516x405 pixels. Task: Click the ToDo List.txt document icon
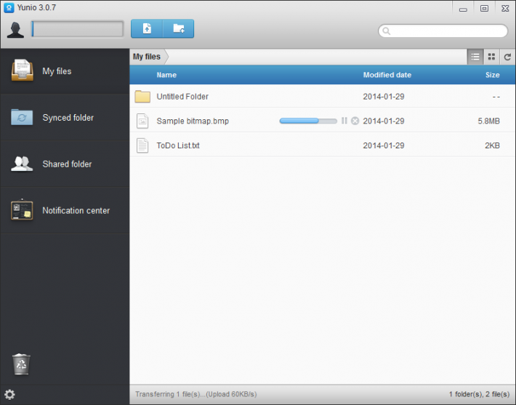click(142, 145)
